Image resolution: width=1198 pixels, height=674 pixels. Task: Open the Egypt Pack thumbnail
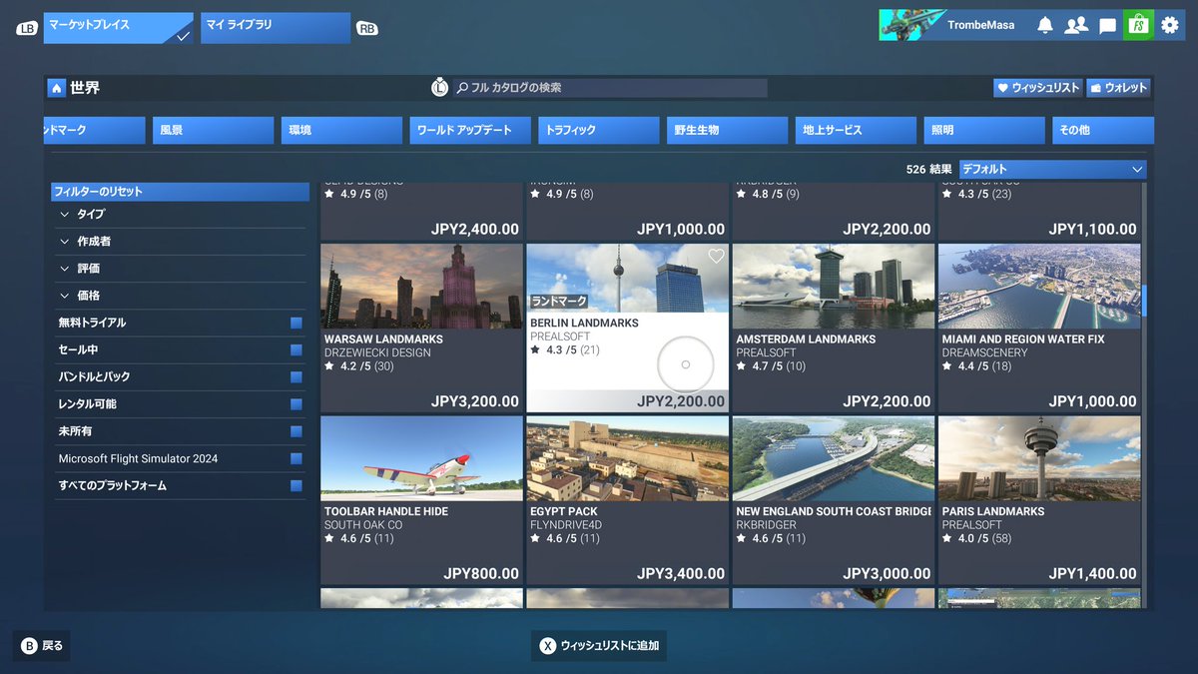(x=628, y=459)
